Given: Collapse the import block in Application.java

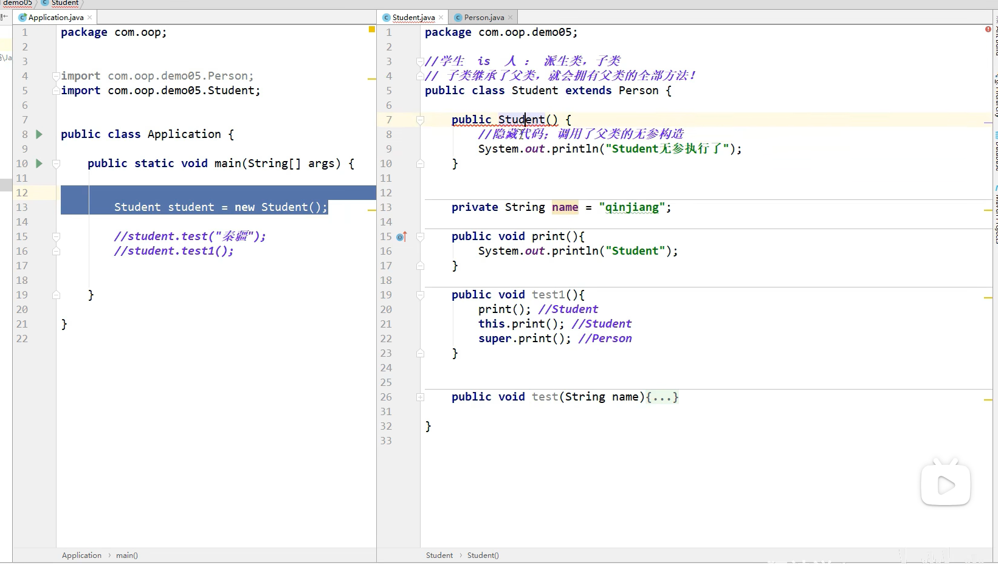Looking at the screenshot, I should tap(56, 76).
